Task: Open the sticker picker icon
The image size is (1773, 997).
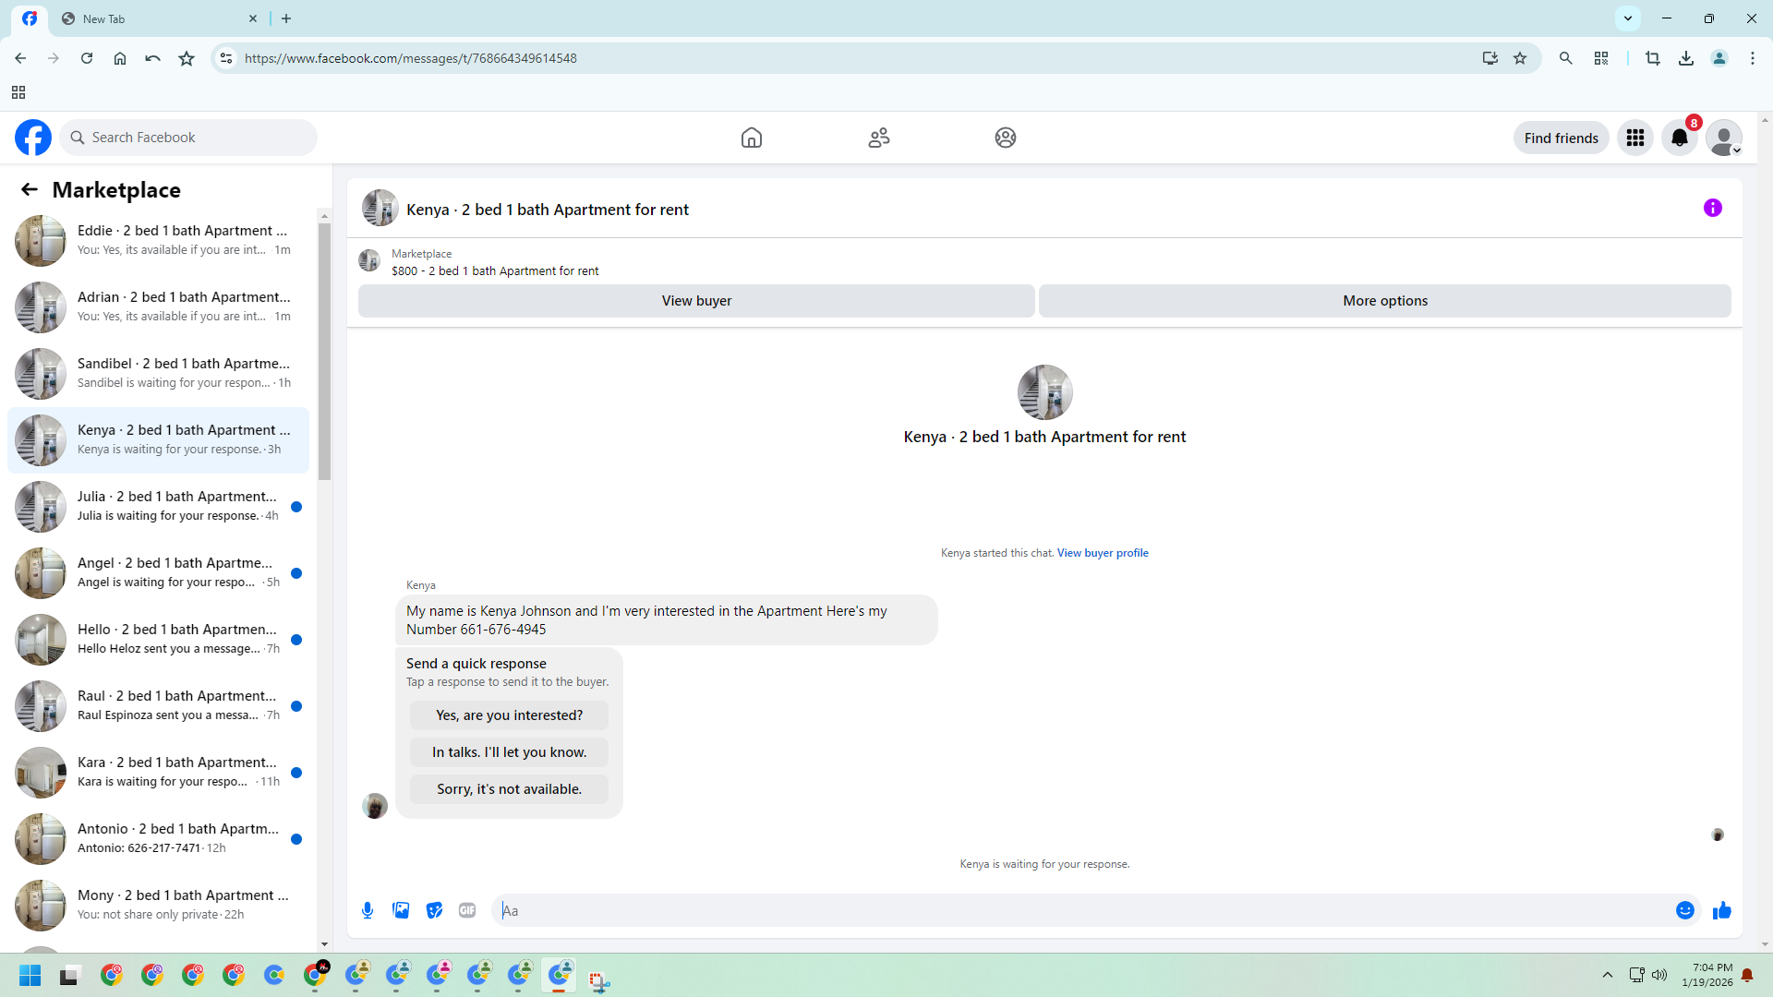Action: pyautogui.click(x=434, y=910)
